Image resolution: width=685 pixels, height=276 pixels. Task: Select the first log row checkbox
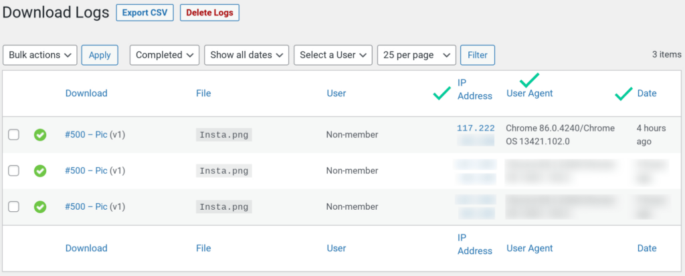(x=13, y=135)
